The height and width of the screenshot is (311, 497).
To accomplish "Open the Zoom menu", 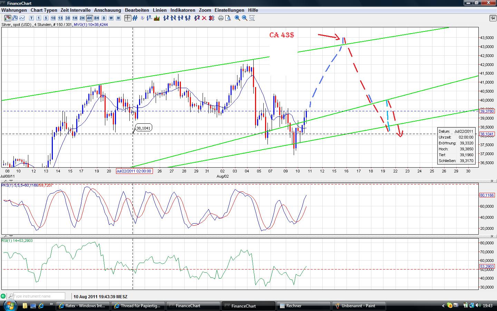I will click(x=205, y=10).
